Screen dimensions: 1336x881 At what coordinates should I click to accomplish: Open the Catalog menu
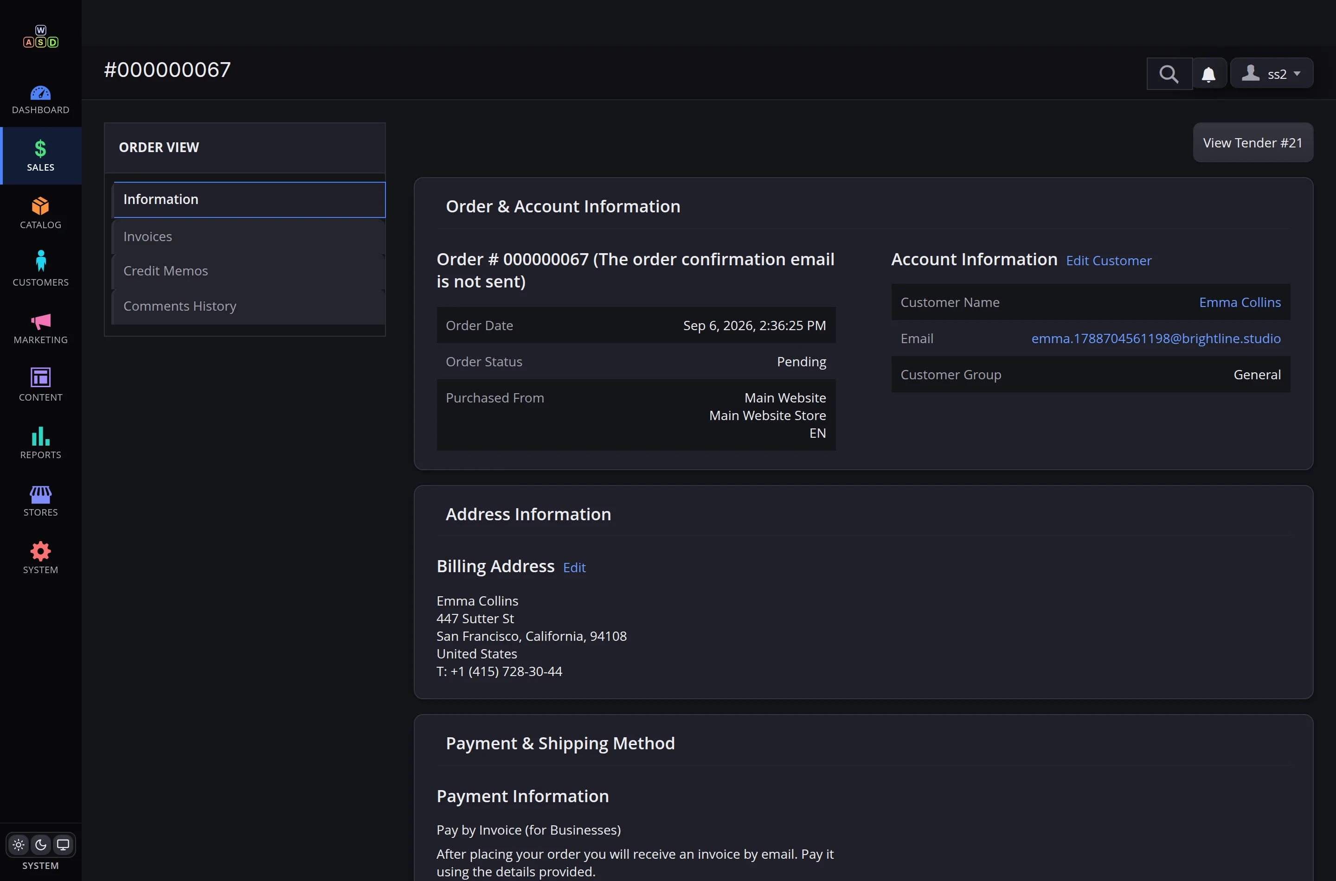[x=40, y=213]
